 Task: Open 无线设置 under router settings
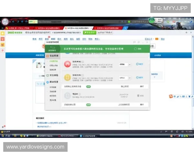coord(53,91)
